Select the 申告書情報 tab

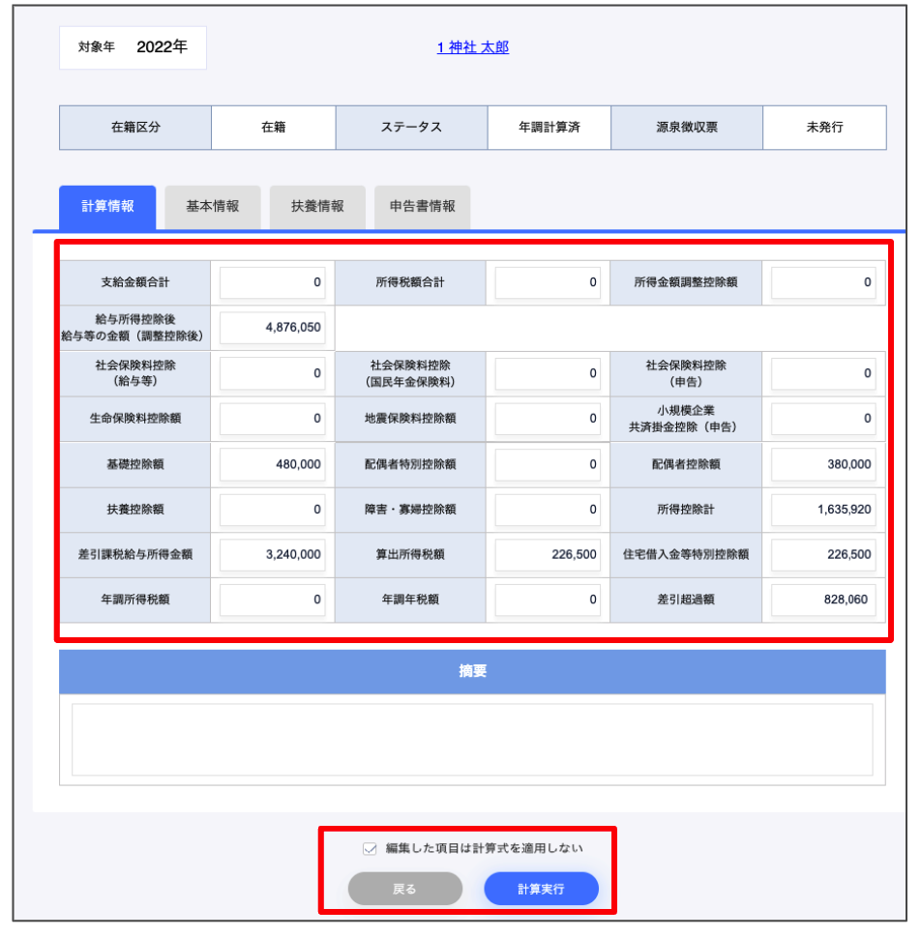pyautogui.click(x=422, y=207)
